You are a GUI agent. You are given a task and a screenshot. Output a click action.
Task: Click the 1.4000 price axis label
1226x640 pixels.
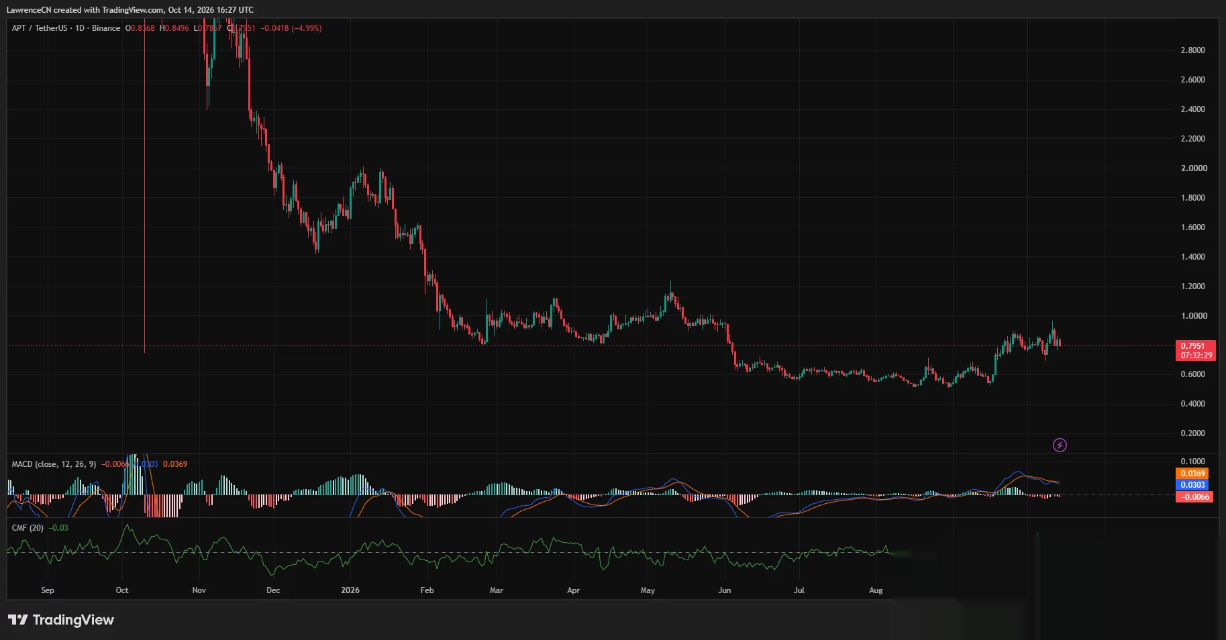1192,257
